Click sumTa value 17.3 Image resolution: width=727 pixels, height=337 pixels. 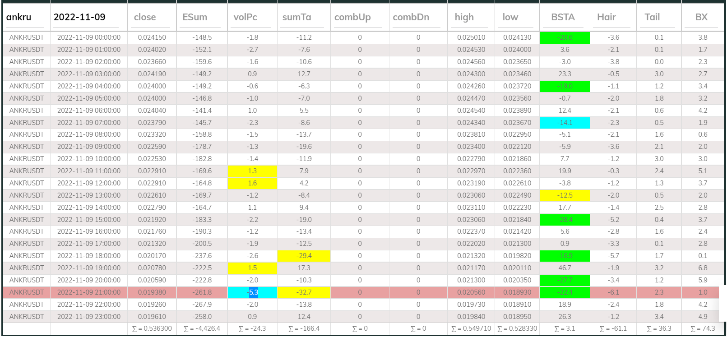click(x=304, y=268)
